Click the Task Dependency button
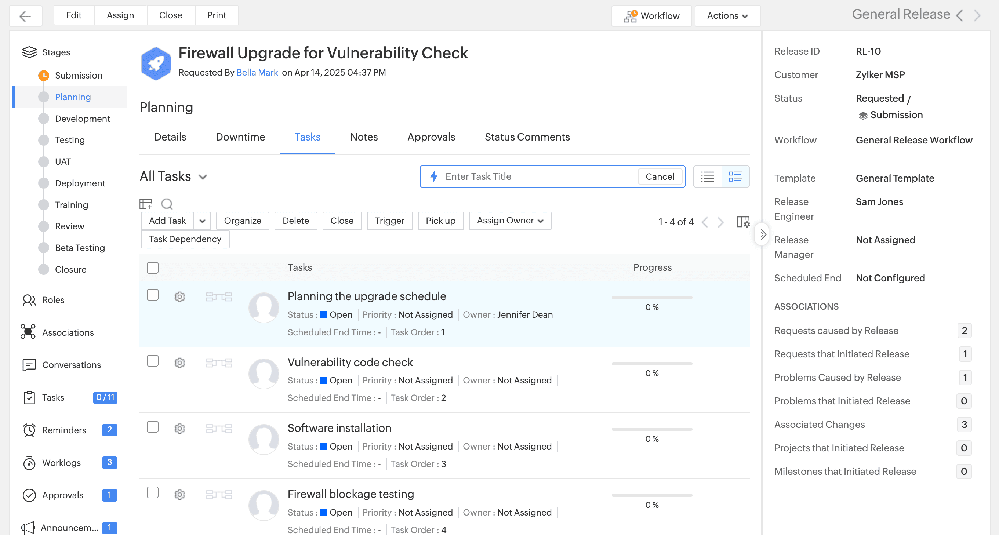Viewport: 999px width, 535px height. (x=185, y=239)
